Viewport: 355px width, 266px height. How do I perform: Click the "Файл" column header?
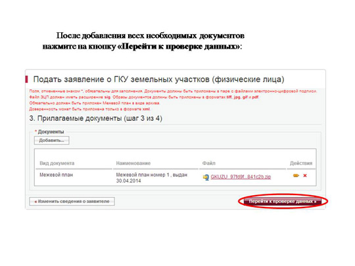click(x=209, y=163)
